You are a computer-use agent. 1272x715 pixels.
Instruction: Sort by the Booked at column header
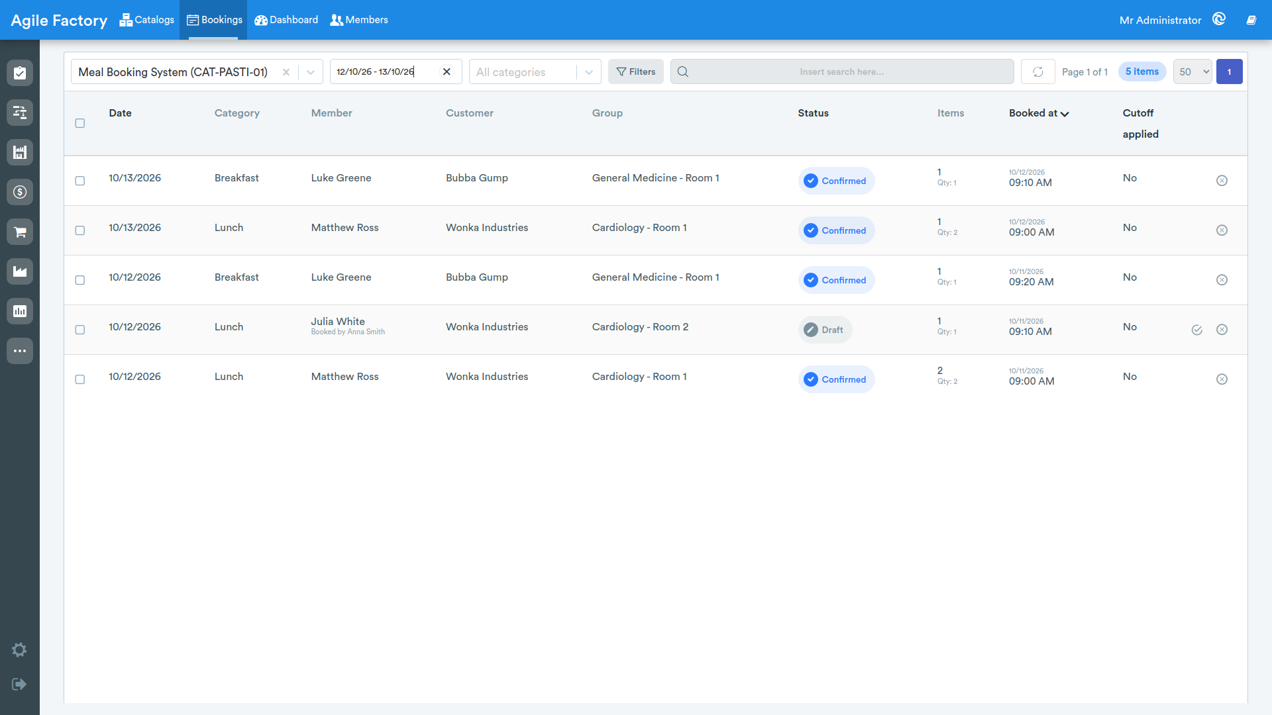click(1039, 113)
